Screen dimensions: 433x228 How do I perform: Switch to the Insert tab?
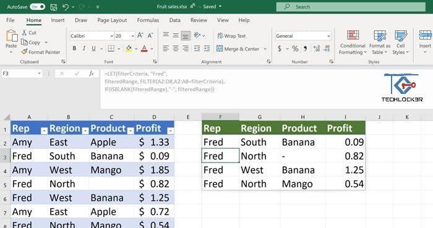pyautogui.click(x=58, y=20)
